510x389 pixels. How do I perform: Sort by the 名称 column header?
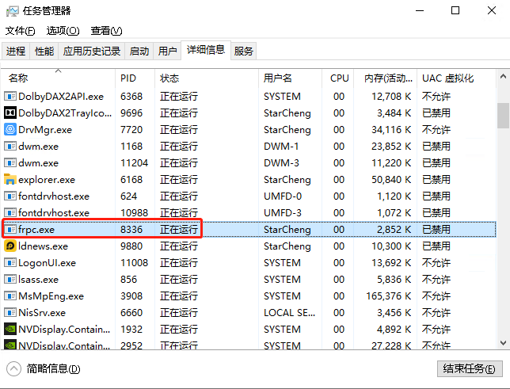pos(59,78)
